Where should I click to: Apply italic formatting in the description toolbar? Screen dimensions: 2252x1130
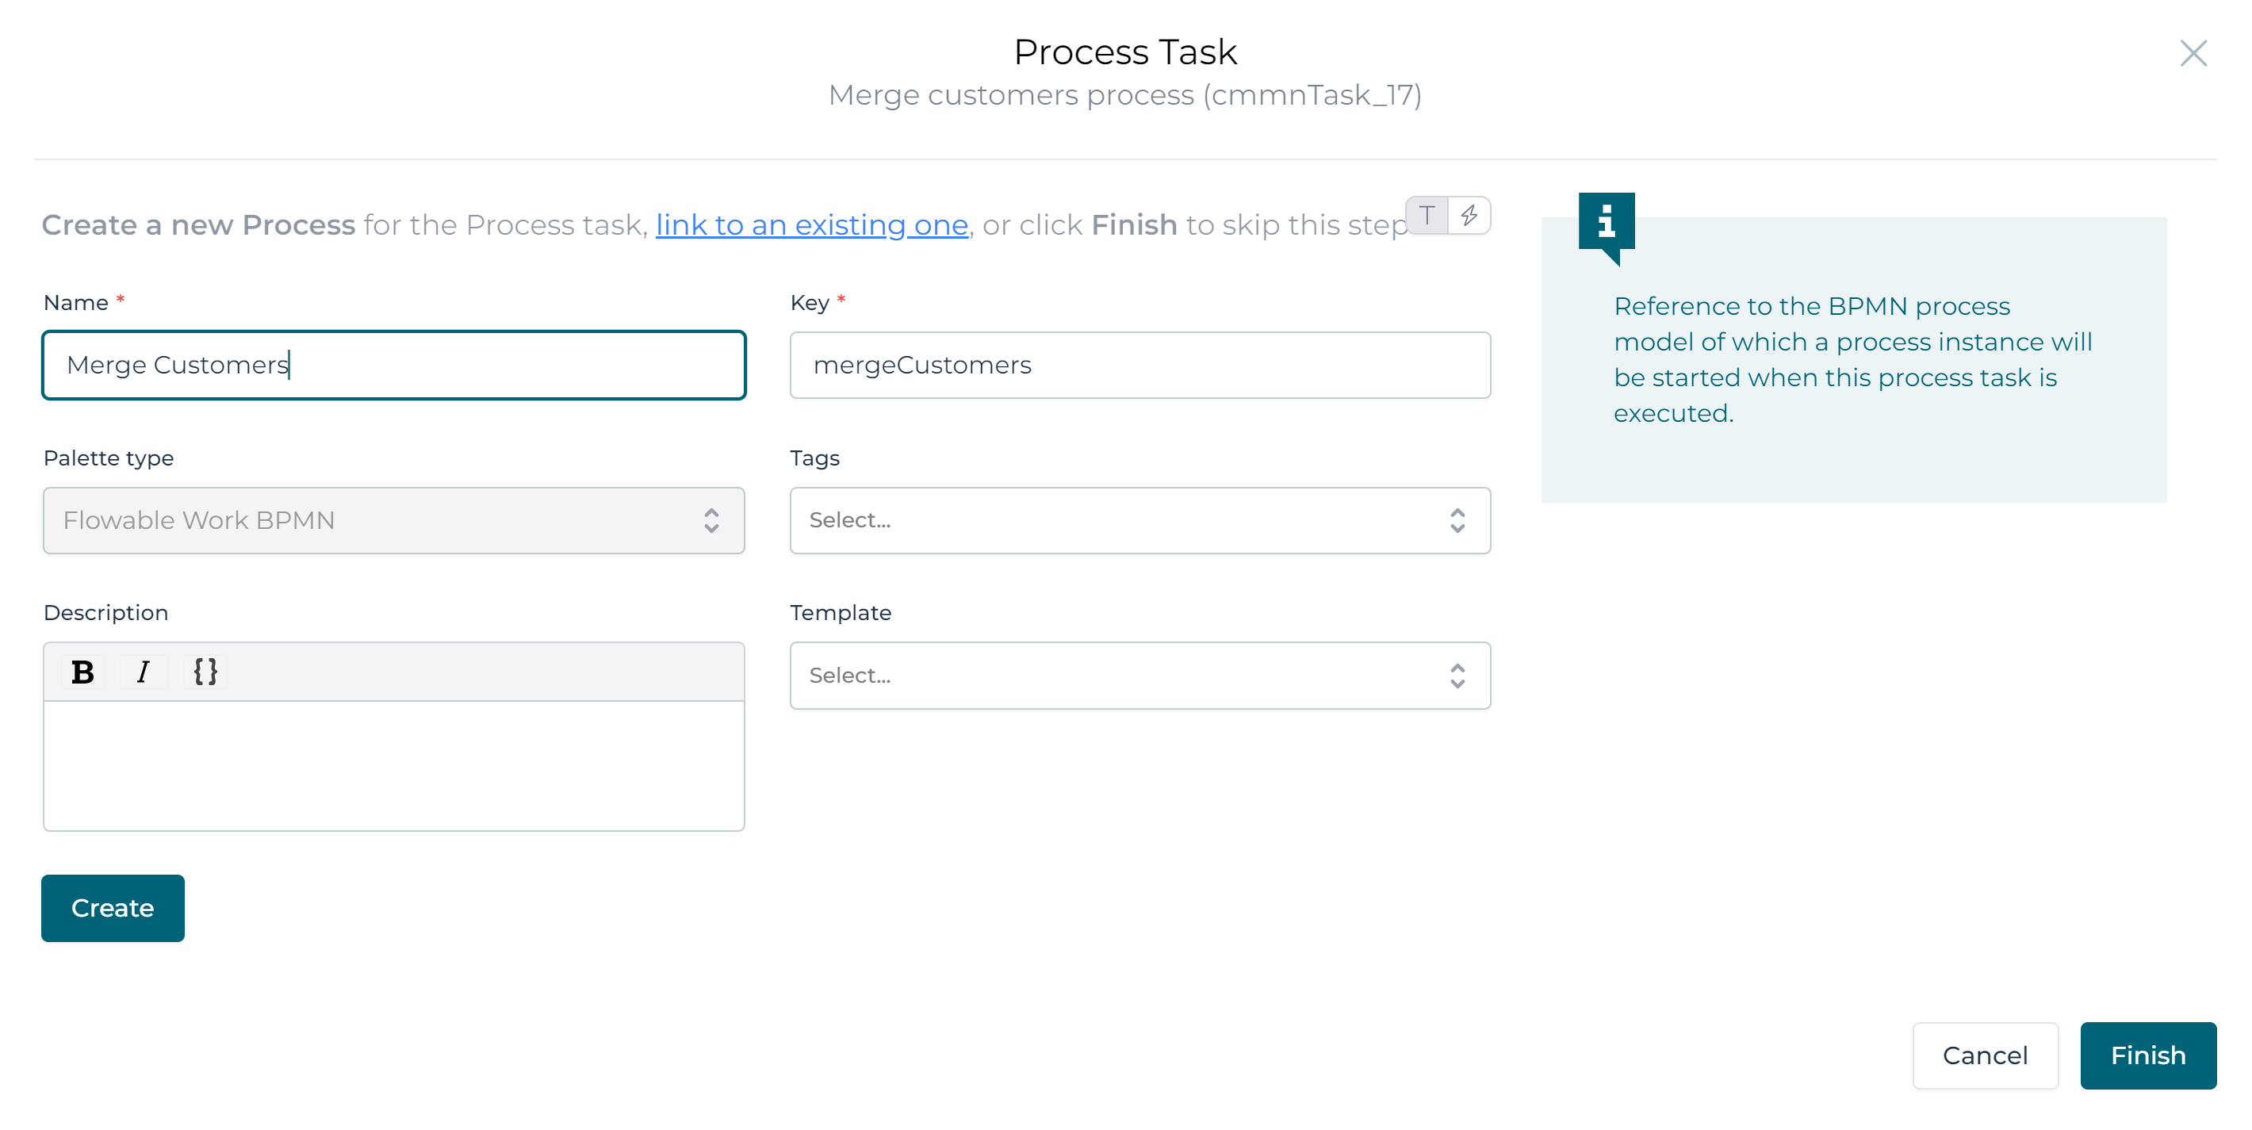pos(143,671)
